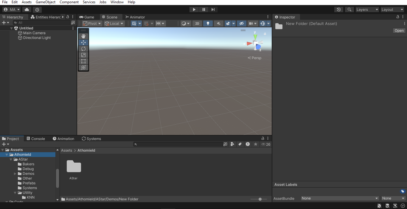Open the GameObject menu
407x209 pixels.
46,2
